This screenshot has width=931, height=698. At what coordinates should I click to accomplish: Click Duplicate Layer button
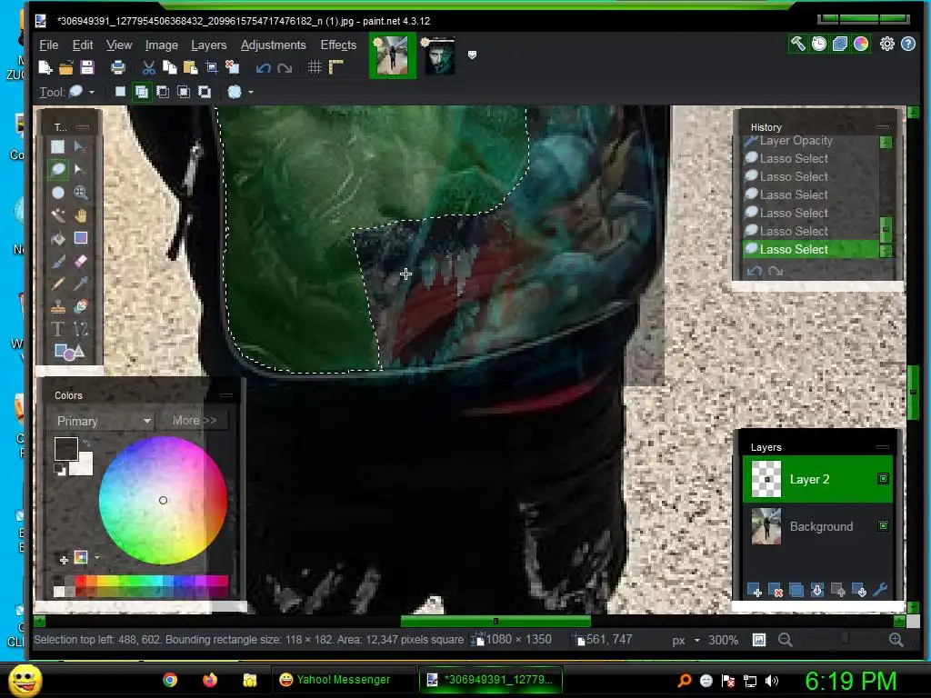[x=796, y=590]
